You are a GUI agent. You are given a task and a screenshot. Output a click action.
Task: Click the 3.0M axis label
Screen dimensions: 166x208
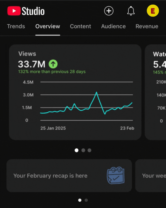[28, 95]
